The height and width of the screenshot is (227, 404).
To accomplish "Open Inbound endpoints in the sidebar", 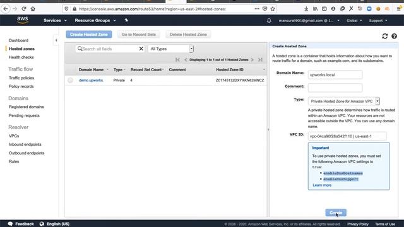I will coord(25,144).
